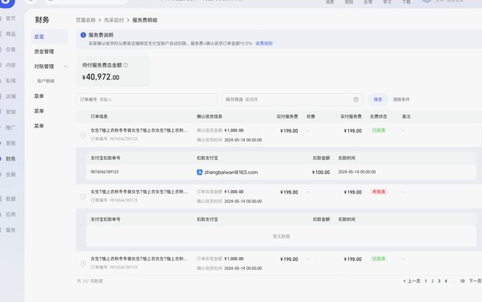Collapse the order row above the zhangbaiwan@163.com payment
The height and width of the screenshot is (302, 482).
pos(83,135)
